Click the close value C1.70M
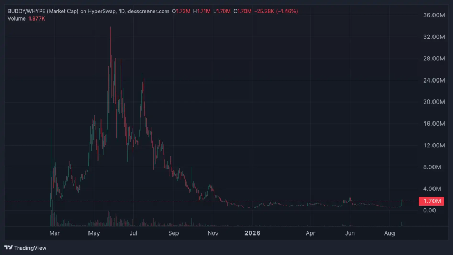 242,11
